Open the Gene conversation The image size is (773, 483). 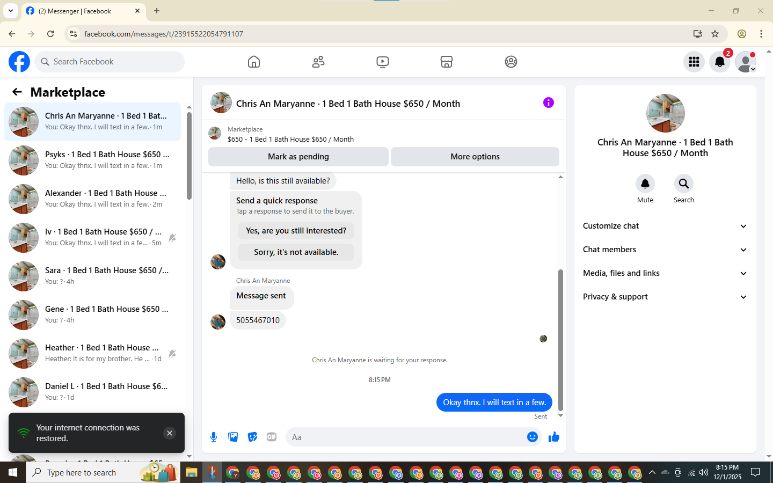93,315
